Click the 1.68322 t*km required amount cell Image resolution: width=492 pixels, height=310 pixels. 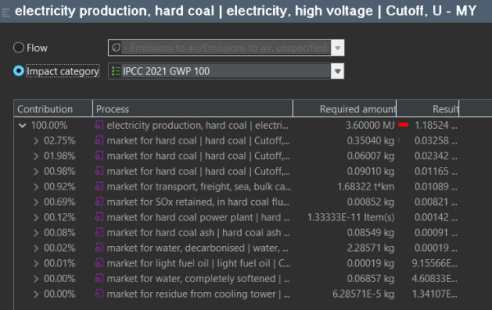[366, 187]
